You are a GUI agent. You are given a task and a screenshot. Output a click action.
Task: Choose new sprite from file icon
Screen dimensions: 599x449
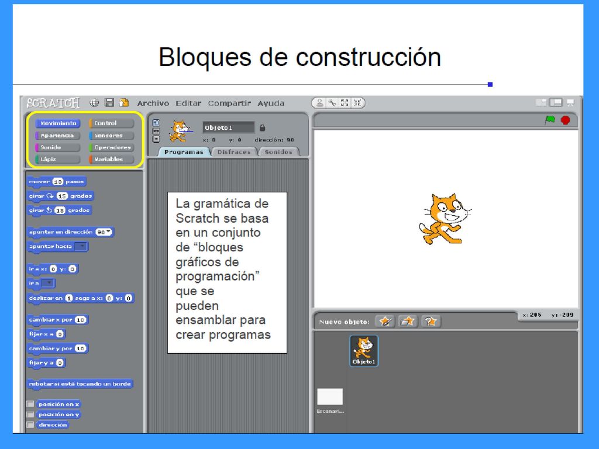point(408,322)
